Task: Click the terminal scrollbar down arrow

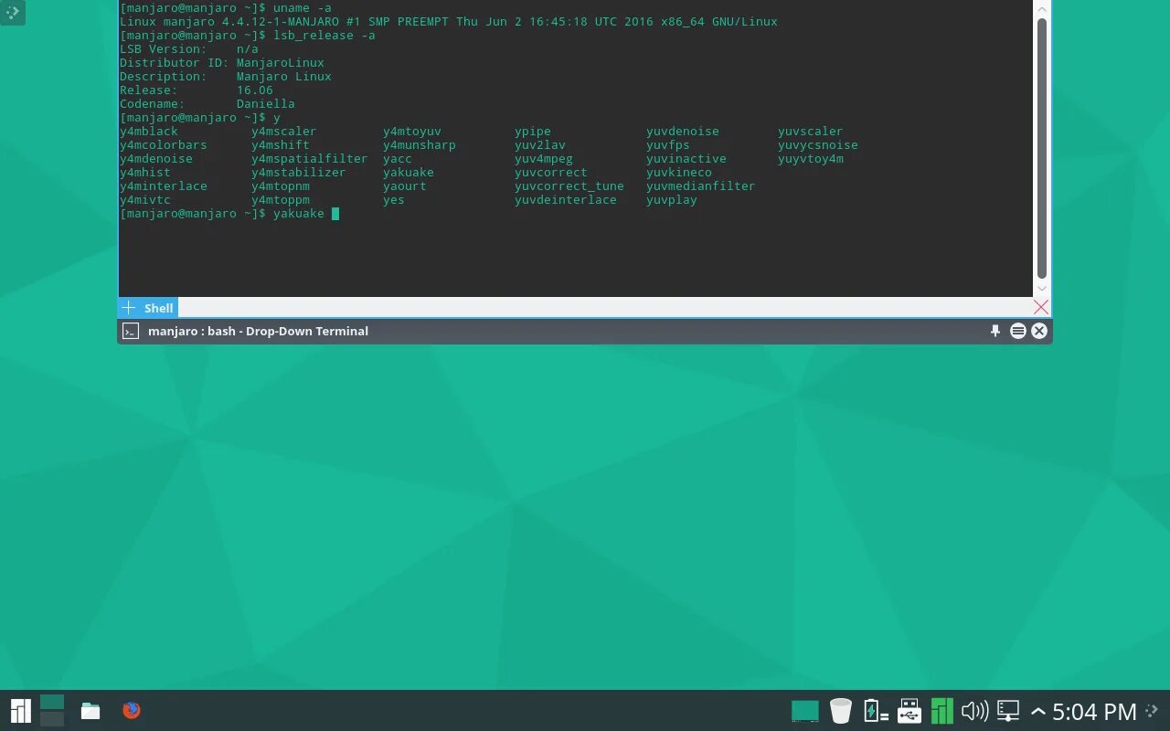Action: 1042,289
